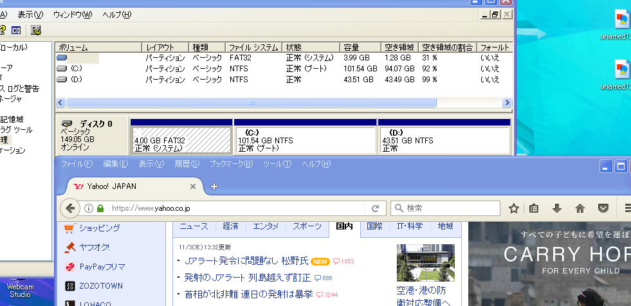The image size is (631, 306).
Task: Open ショッピング link in Yahoo sidebar
Action: pyautogui.click(x=100, y=228)
